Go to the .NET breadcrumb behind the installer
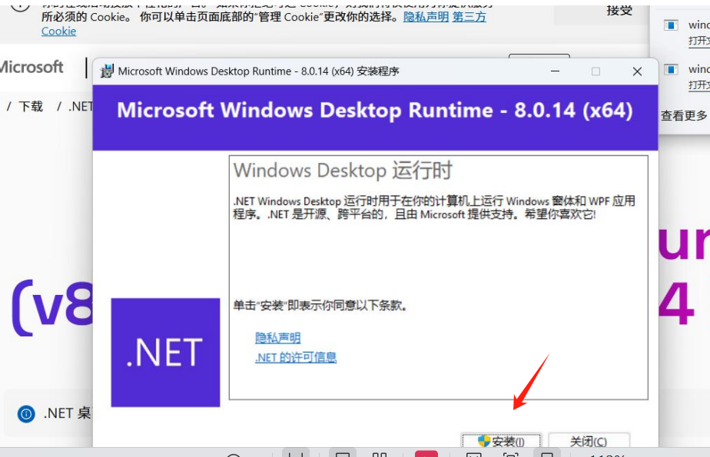Image resolution: width=710 pixels, height=457 pixels. click(80, 106)
